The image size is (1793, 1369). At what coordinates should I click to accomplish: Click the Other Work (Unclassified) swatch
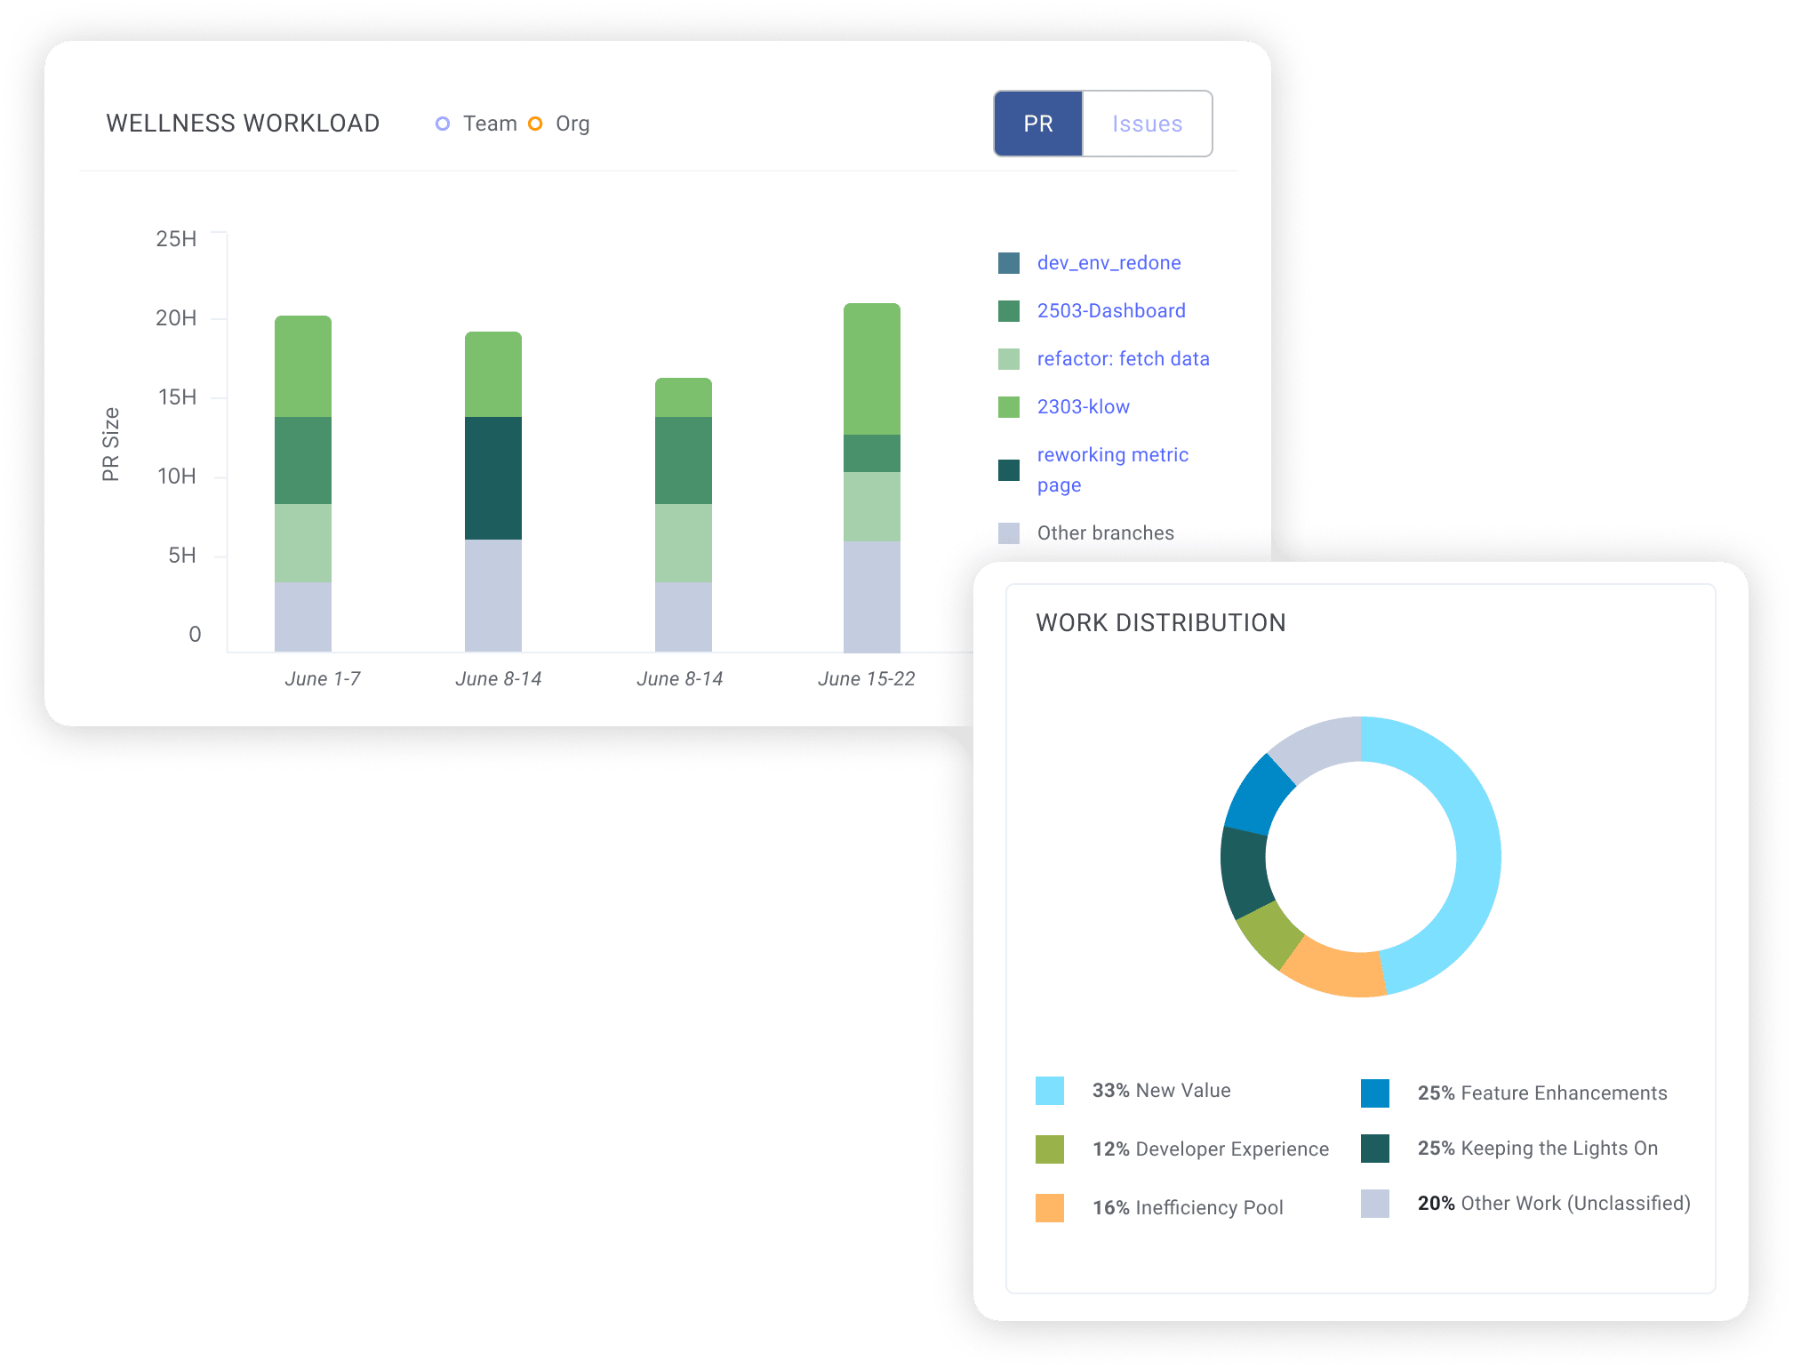tap(1375, 1204)
